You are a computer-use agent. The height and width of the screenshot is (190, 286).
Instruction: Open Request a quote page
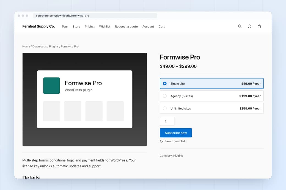pyautogui.click(x=126, y=27)
